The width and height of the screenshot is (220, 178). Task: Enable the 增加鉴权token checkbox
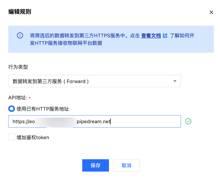click(x=12, y=137)
